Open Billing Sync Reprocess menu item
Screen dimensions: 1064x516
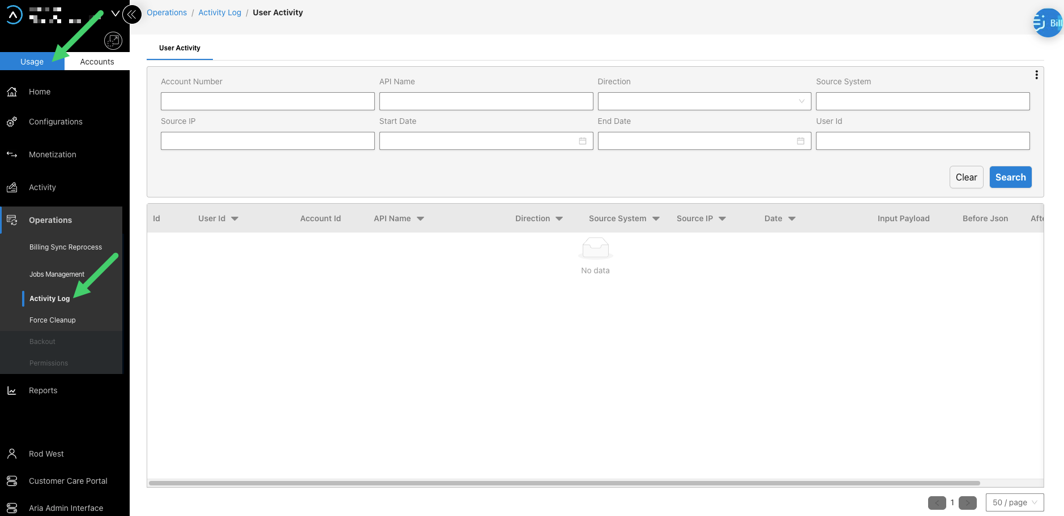coord(66,247)
